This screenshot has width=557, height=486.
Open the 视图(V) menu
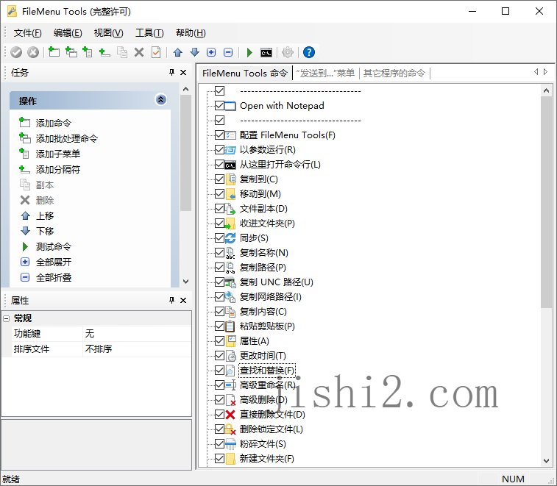108,33
